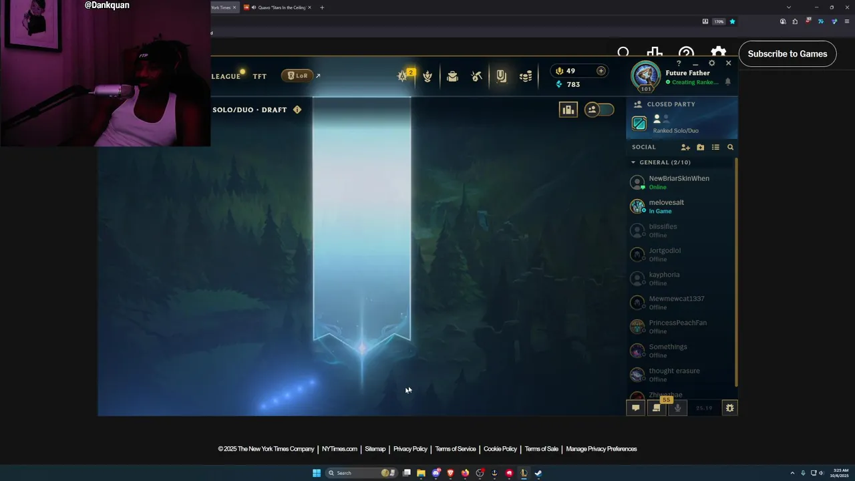Screen dimensions: 855x481
Task: Open the Store coins stack icon
Action: coord(526,76)
